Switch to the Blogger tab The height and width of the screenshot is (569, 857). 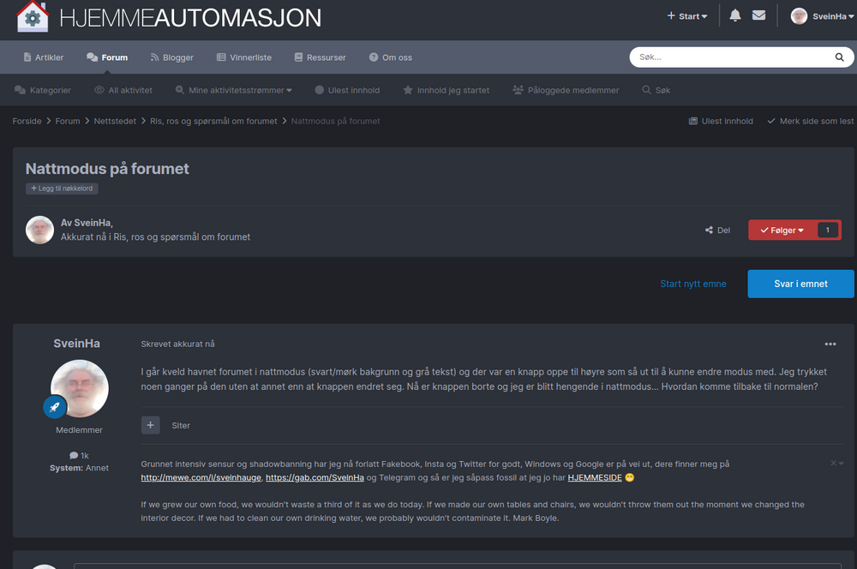pos(171,57)
